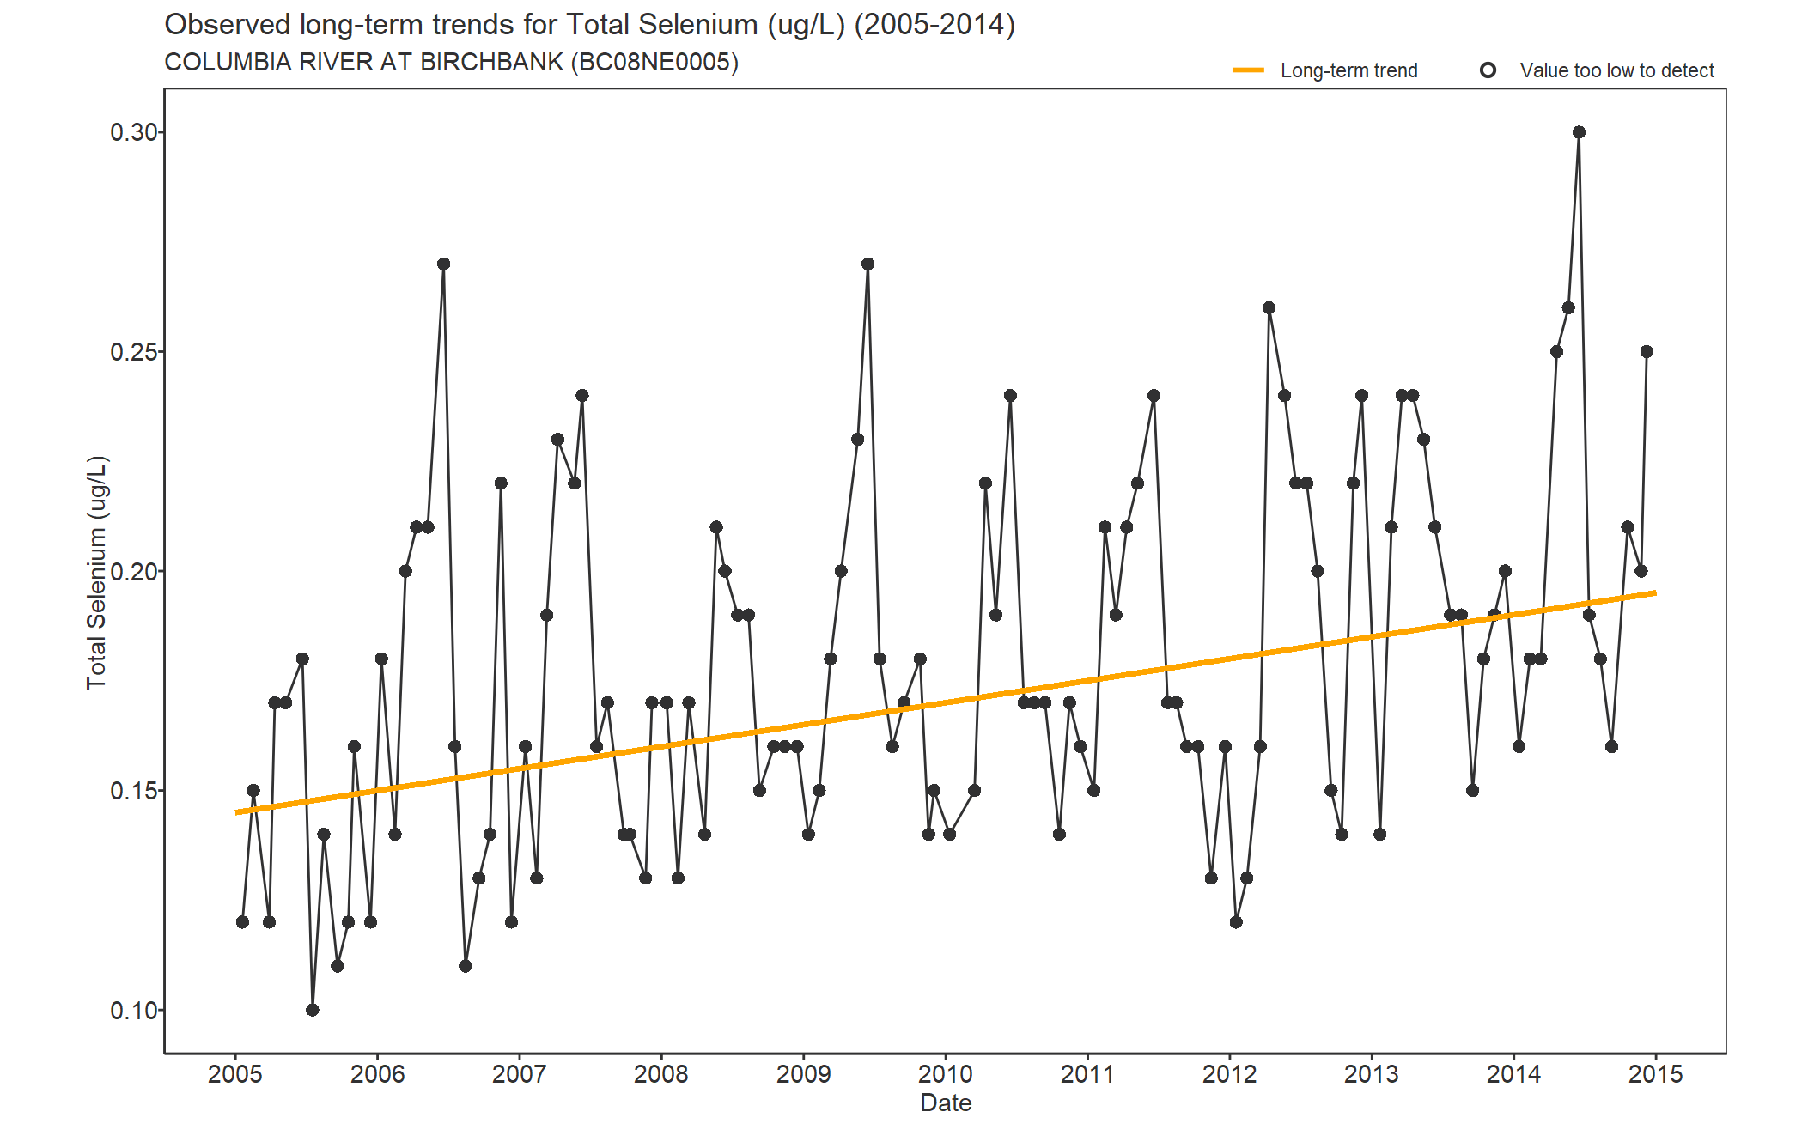Click the right end of the orange trend line

pyautogui.click(x=1654, y=593)
